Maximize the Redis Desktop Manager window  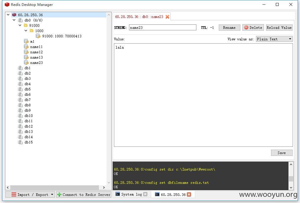pyautogui.click(x=277, y=4)
